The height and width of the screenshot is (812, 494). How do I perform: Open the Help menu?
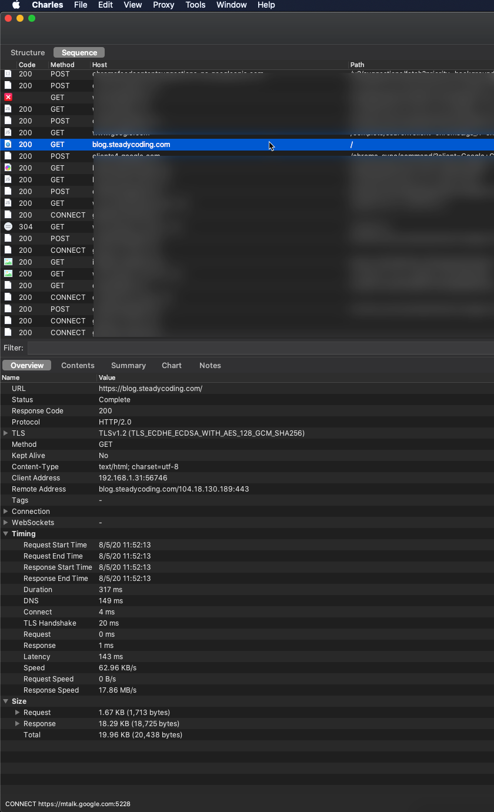click(266, 5)
